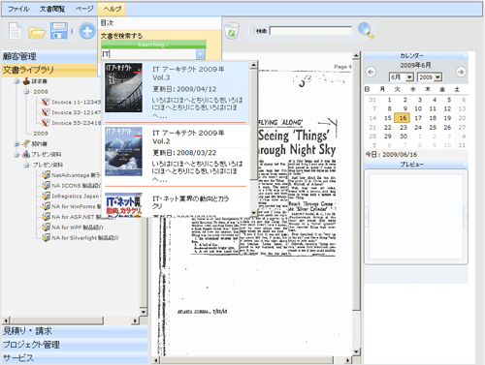Open the 見積り・請求 panel
485x365 pixels.
[75, 331]
